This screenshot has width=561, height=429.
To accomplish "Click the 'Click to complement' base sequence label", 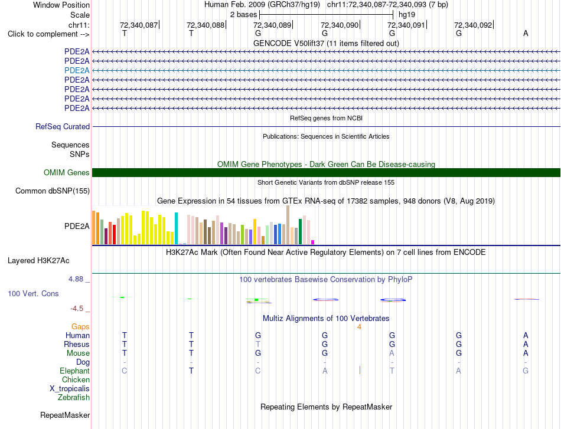I will (x=48, y=34).
